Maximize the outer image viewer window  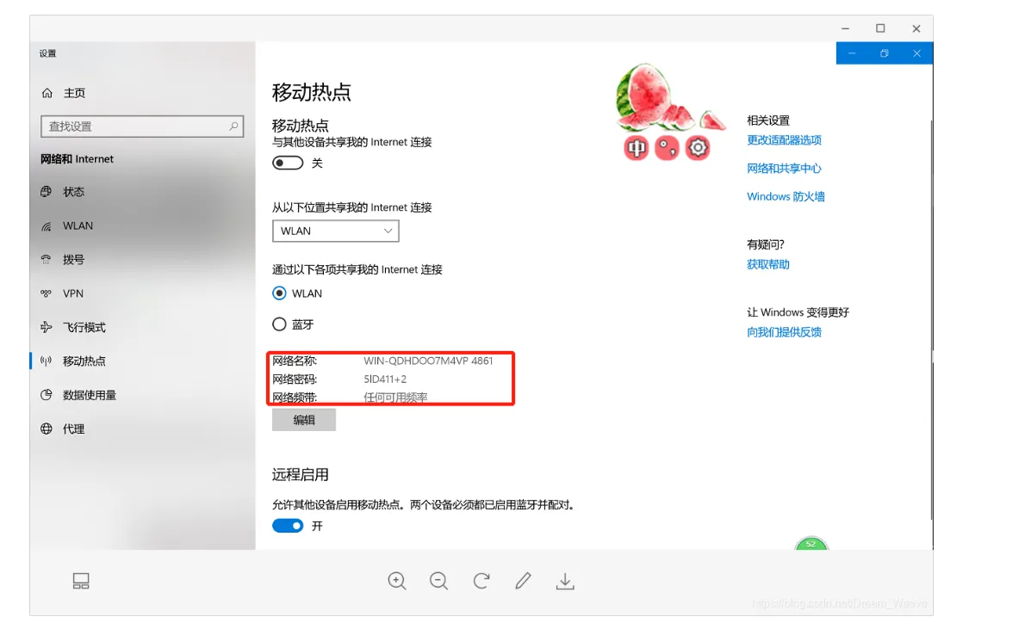880,28
